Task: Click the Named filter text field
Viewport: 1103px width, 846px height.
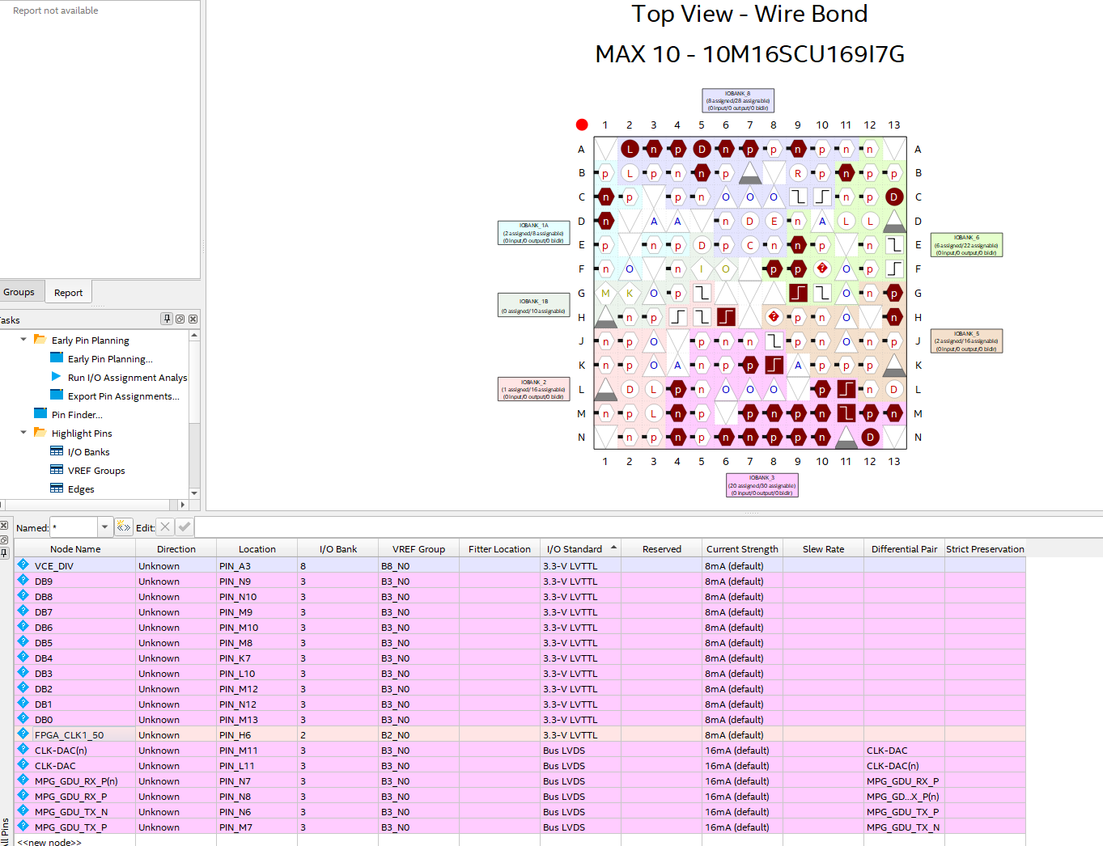Action: pos(74,527)
